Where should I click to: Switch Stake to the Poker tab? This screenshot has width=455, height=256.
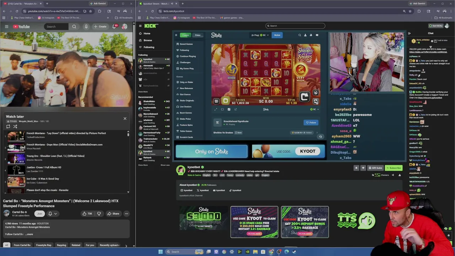tap(198, 35)
